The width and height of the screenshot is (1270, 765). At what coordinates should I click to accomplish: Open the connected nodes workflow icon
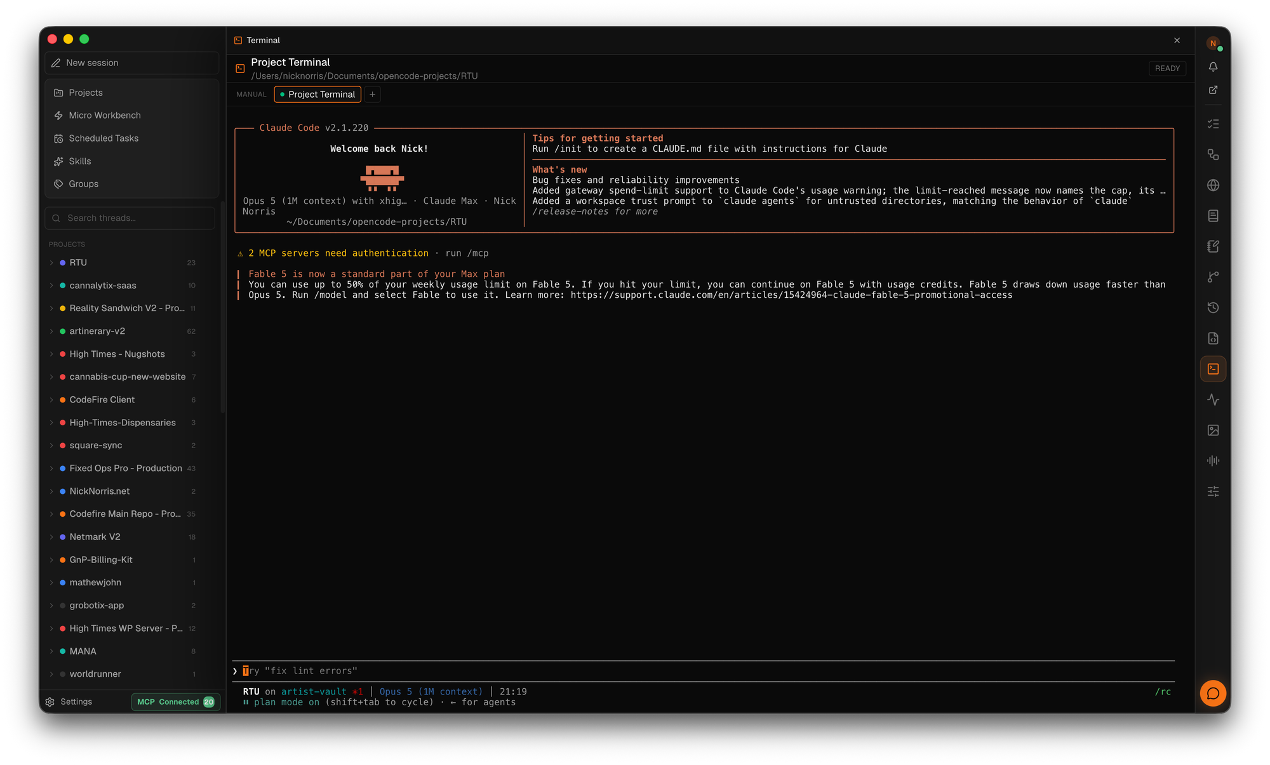pos(1213,154)
